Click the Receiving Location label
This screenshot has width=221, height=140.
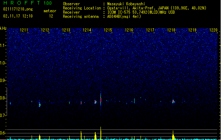82,8
